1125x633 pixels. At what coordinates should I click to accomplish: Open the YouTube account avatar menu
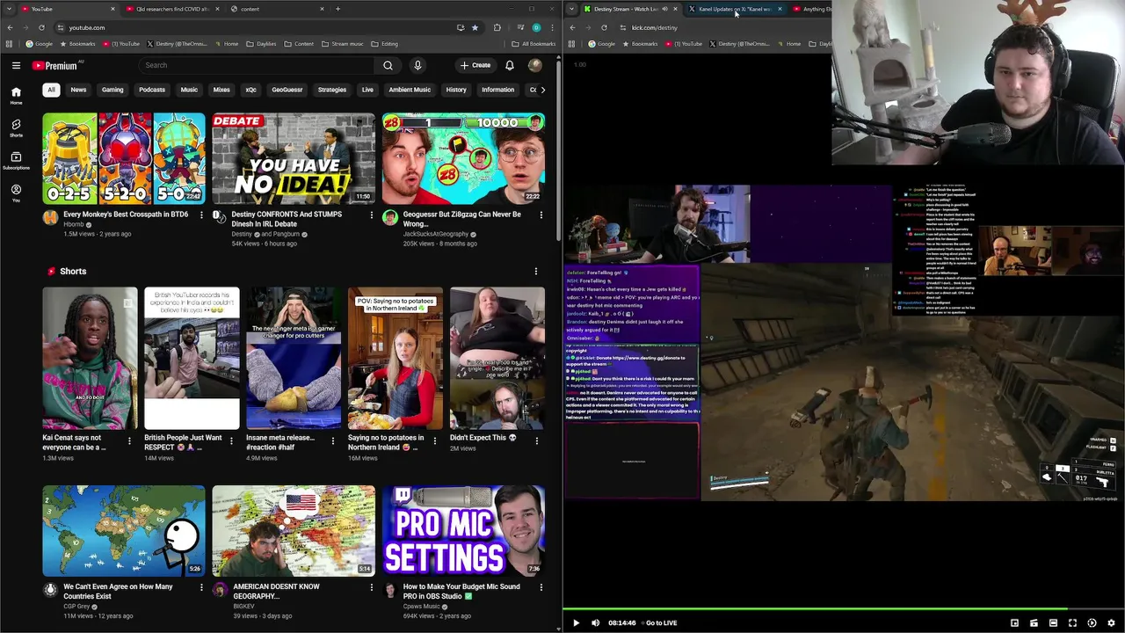coord(535,65)
